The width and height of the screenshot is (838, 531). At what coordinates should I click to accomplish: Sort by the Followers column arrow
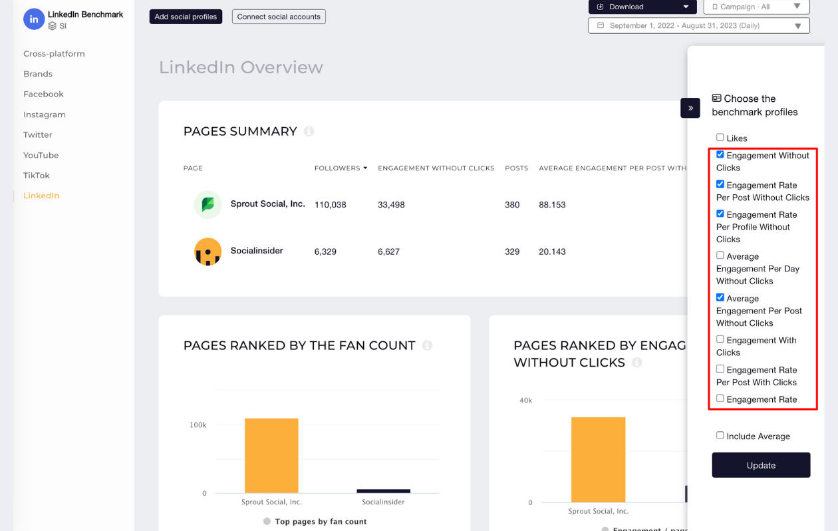[365, 168]
